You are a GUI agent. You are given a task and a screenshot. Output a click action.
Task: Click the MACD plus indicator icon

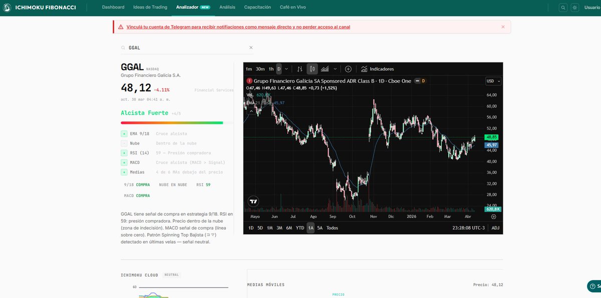(x=124, y=162)
